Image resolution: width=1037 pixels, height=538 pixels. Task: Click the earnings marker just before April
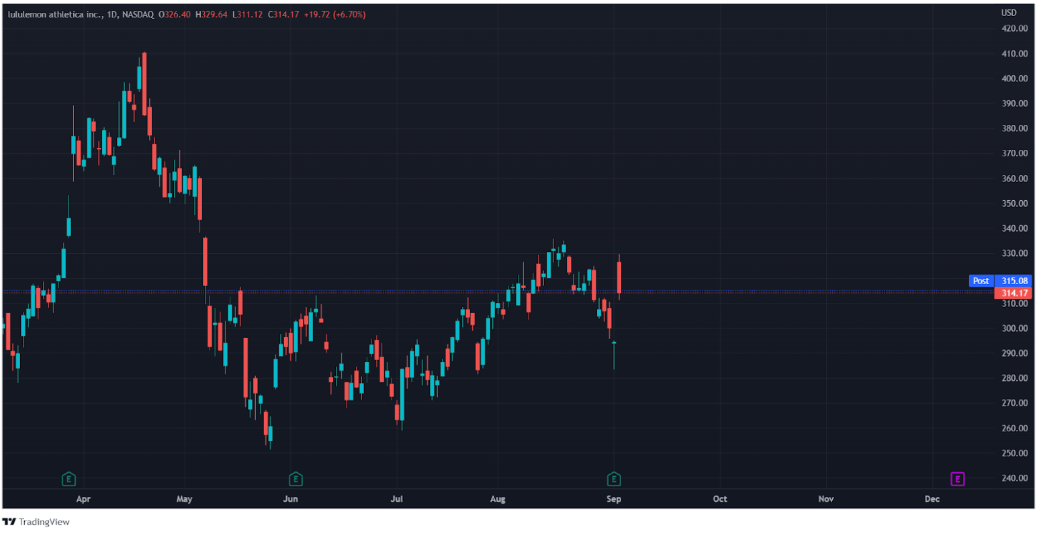tap(69, 480)
